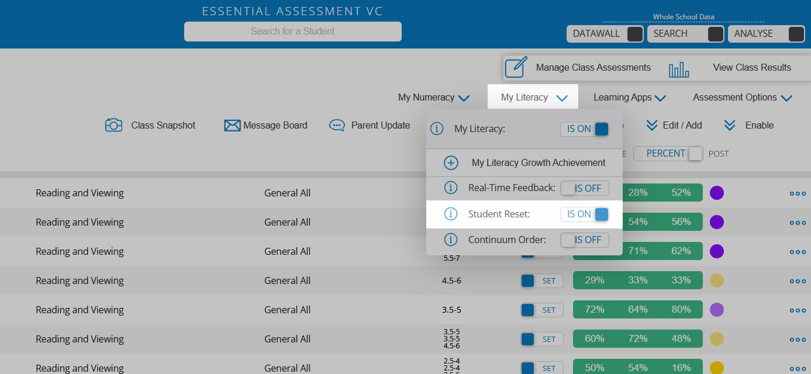This screenshot has width=811, height=374.
Task: Turn off the My Literacy IS ON switch
Action: pos(585,129)
